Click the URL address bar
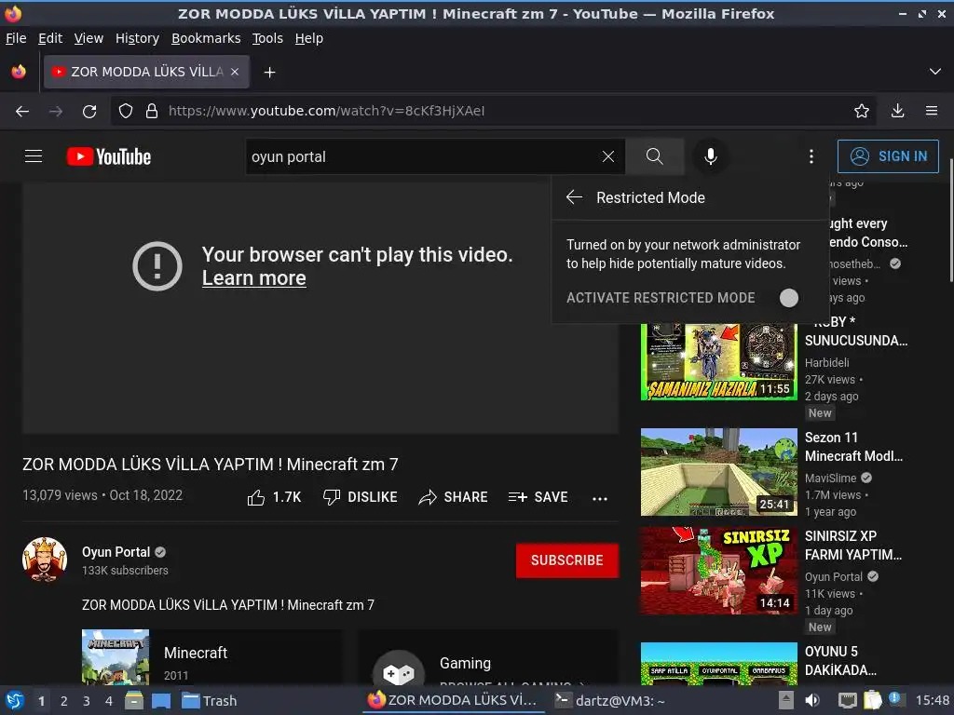Screen dimensions: 954x715 pos(493,111)
